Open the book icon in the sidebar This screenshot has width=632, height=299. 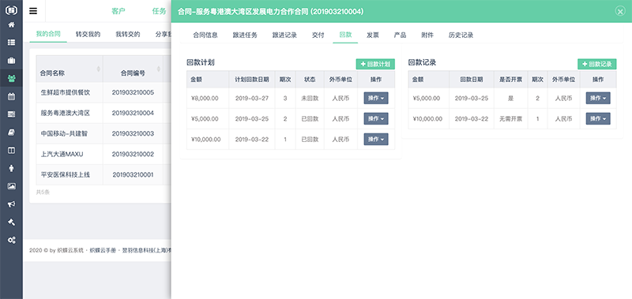(11, 132)
